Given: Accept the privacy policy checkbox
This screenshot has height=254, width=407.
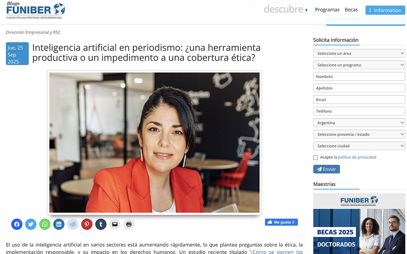Looking at the screenshot, I should click(315, 158).
